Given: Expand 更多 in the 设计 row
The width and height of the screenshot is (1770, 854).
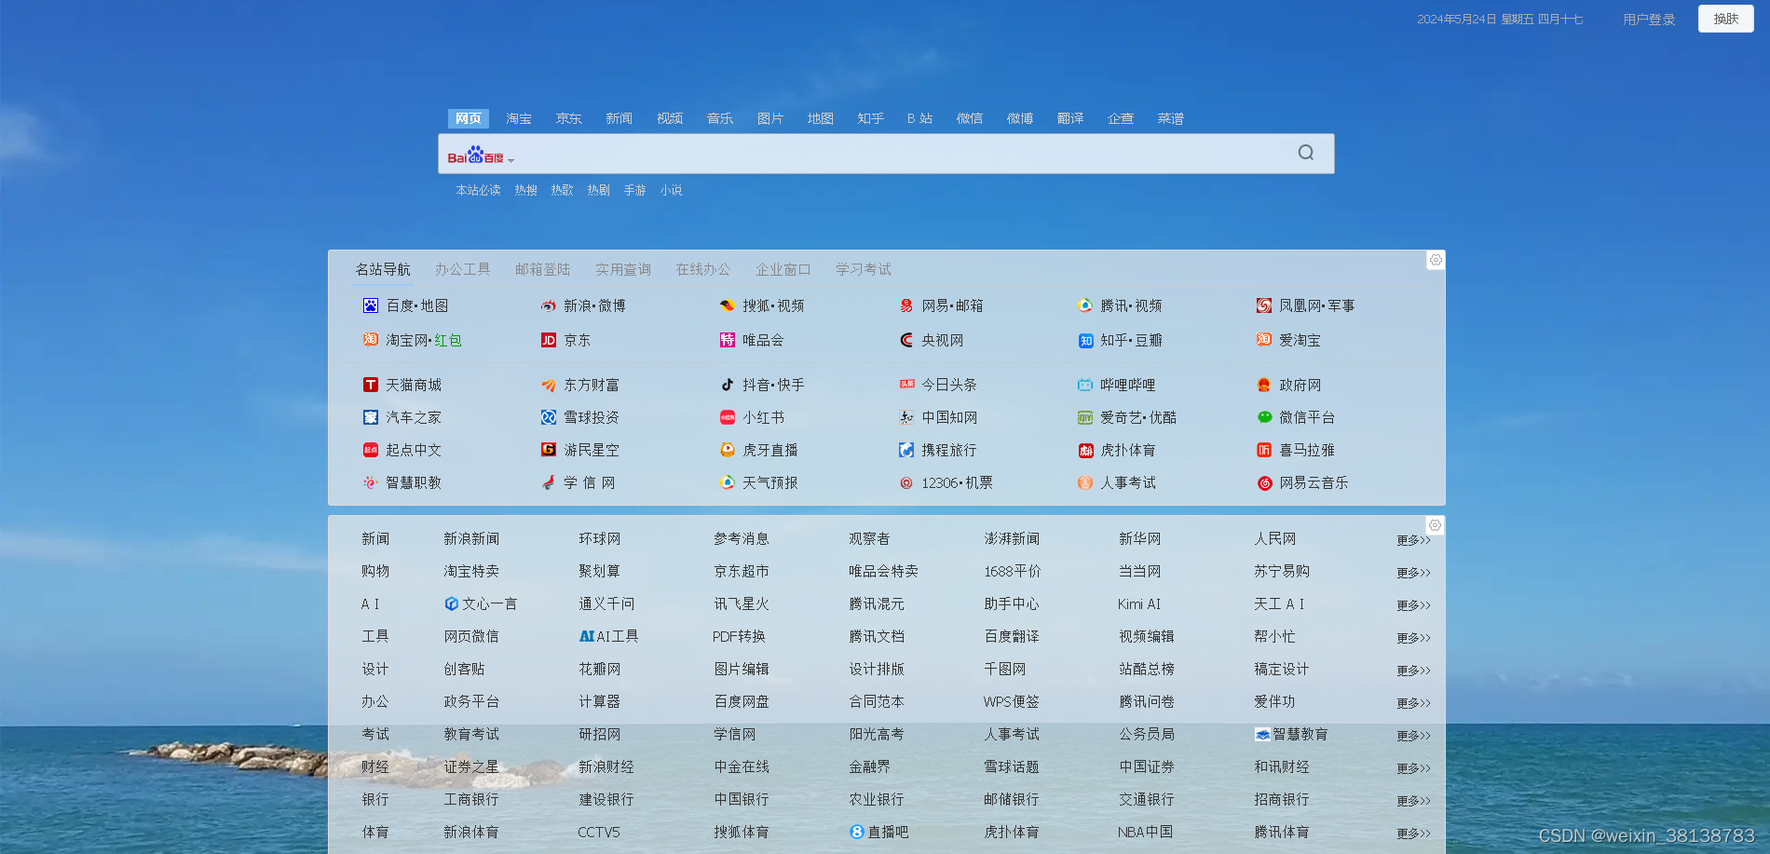Looking at the screenshot, I should point(1413,671).
